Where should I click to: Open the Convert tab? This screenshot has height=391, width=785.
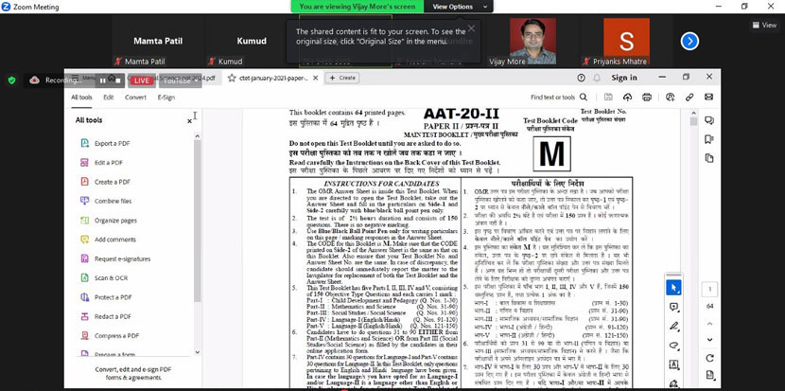pos(135,98)
